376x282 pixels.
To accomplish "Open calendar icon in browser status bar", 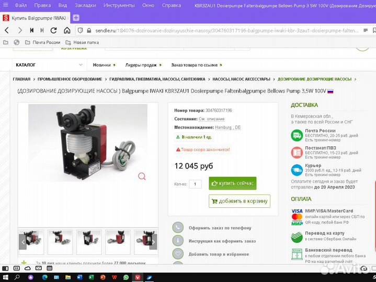I will coord(49,268).
